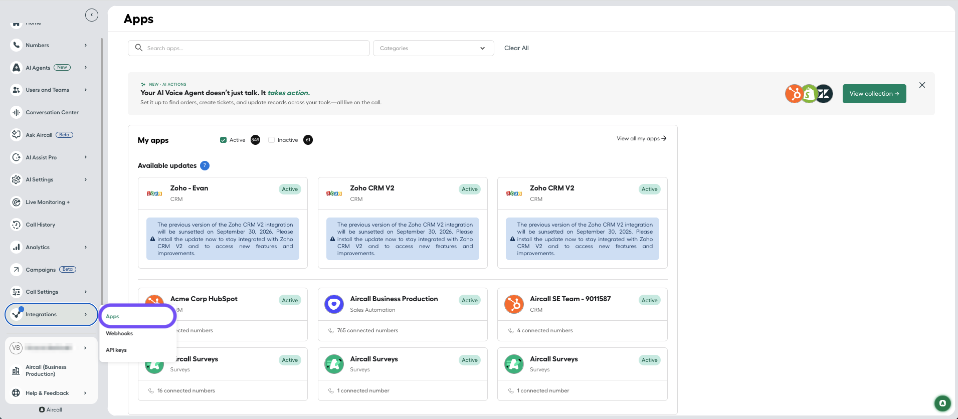Screen dimensions: 958x419
Task: Open the Categories dropdown
Action: coord(433,48)
